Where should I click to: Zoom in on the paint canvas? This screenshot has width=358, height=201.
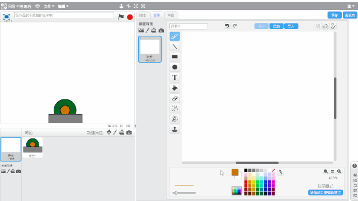[x=340, y=171]
